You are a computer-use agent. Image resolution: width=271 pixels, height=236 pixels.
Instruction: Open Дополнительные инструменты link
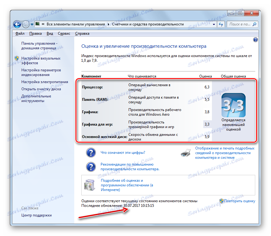point(36,98)
